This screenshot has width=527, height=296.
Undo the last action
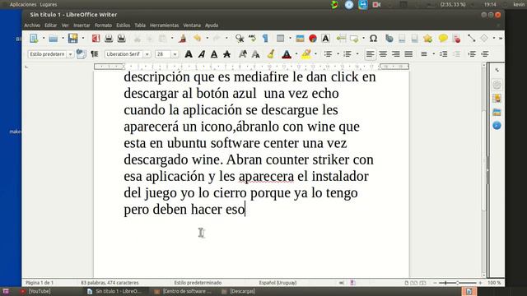coord(198,39)
